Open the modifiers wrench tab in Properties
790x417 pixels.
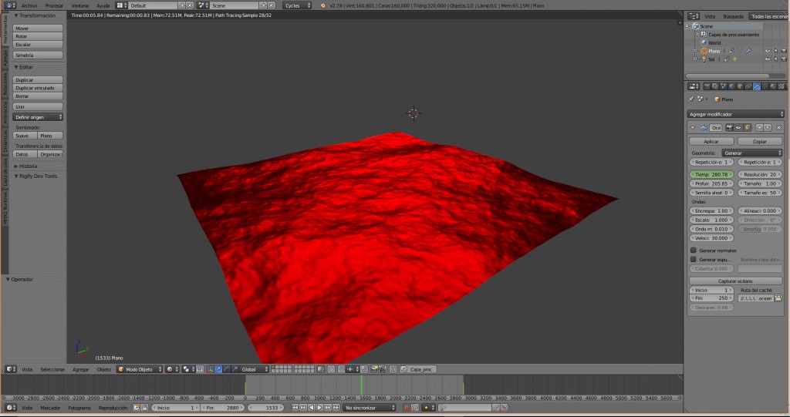point(757,86)
